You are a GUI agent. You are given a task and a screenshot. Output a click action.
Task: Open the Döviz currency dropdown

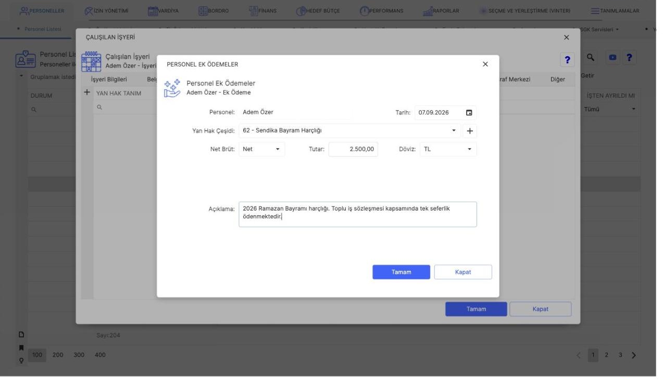(x=448, y=149)
